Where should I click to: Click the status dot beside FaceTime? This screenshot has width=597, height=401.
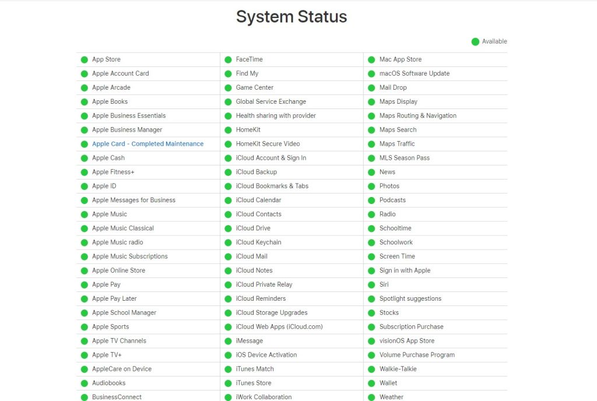228,59
